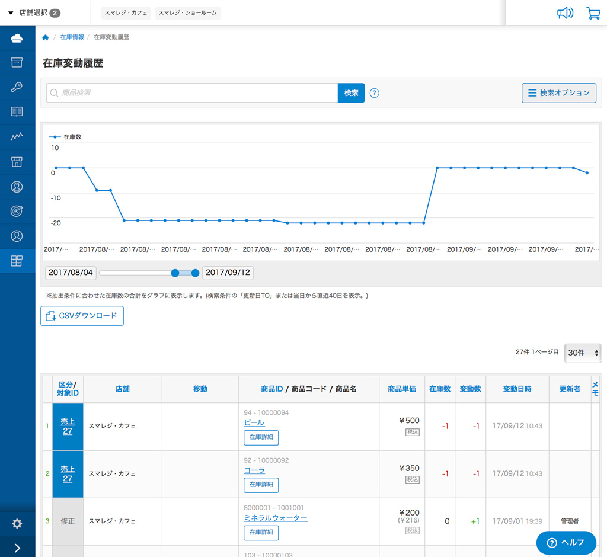Sort by 在庫数 column header
The height and width of the screenshot is (557, 607).
tap(440, 389)
